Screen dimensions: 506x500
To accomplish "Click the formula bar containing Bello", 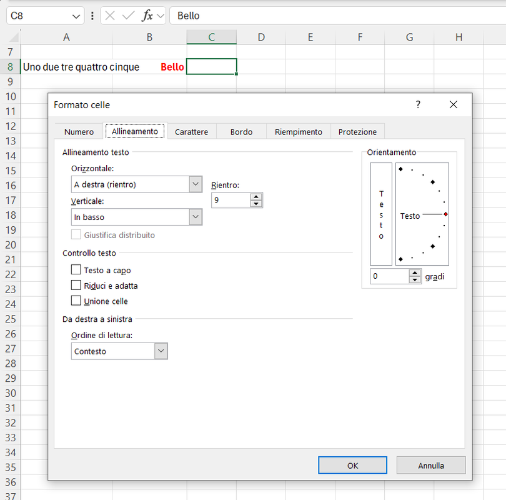I will click(337, 16).
